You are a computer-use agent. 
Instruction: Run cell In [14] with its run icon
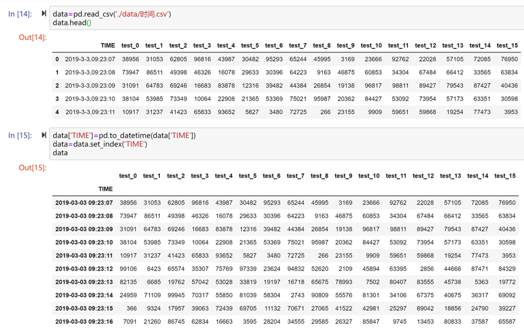coord(44,14)
